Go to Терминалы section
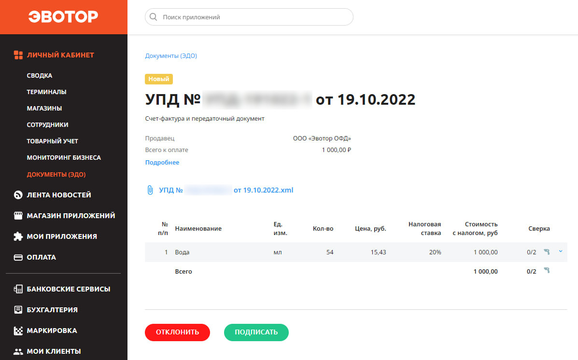This screenshot has width=578, height=360. 46,92
